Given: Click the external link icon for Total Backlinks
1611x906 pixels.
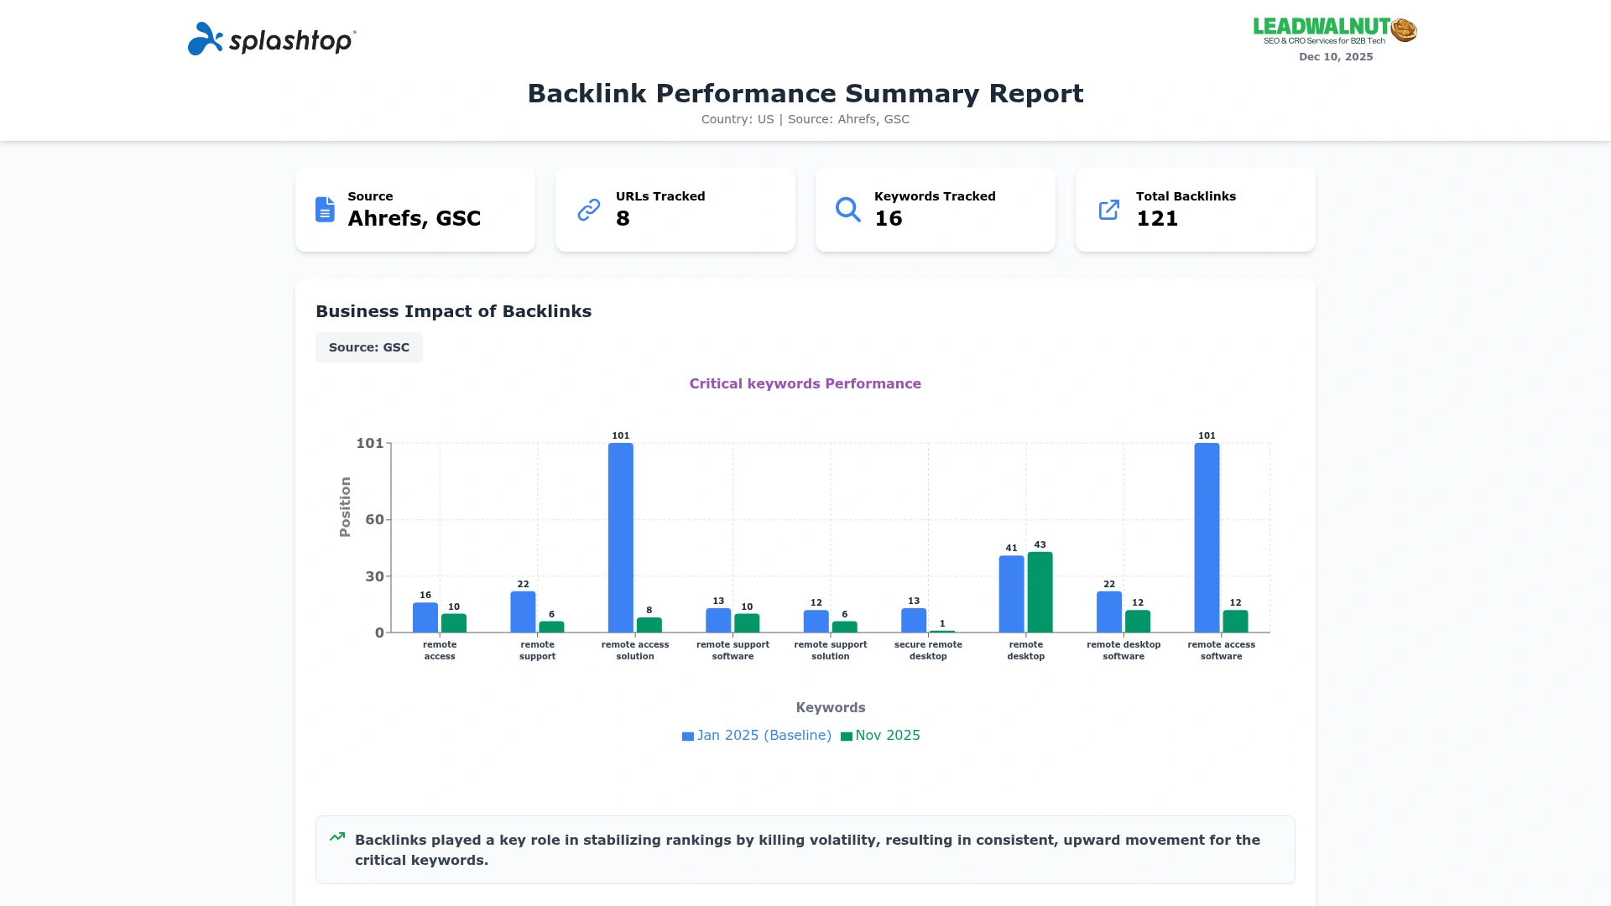Looking at the screenshot, I should click(x=1108, y=210).
